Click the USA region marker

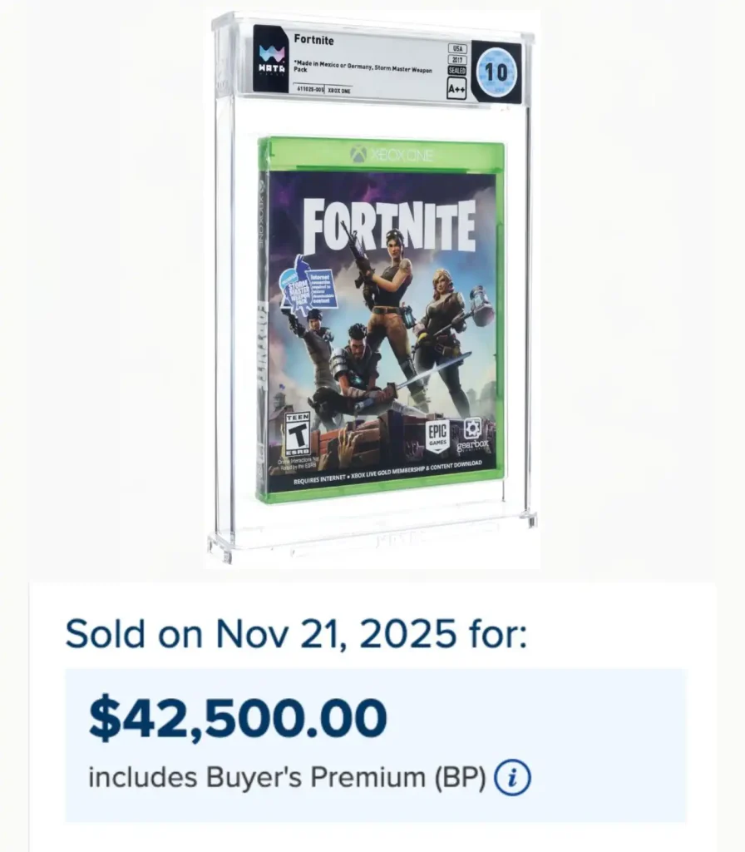(457, 48)
